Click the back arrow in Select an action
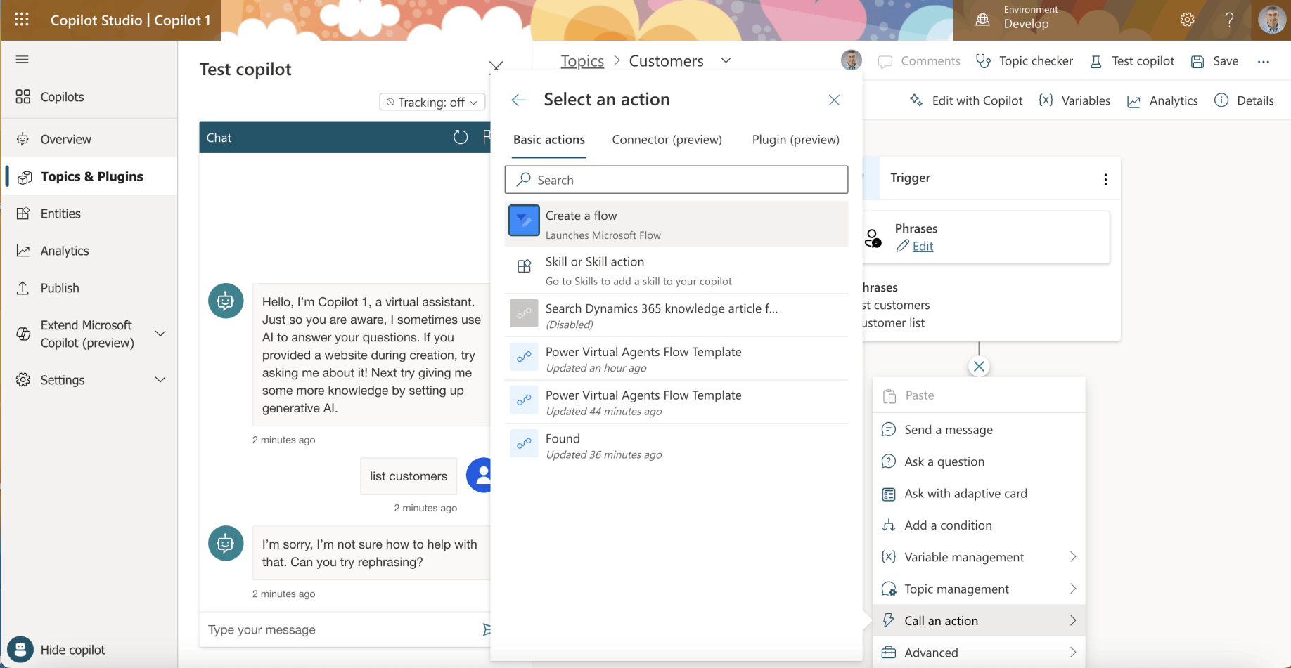1291x668 pixels. pyautogui.click(x=518, y=100)
